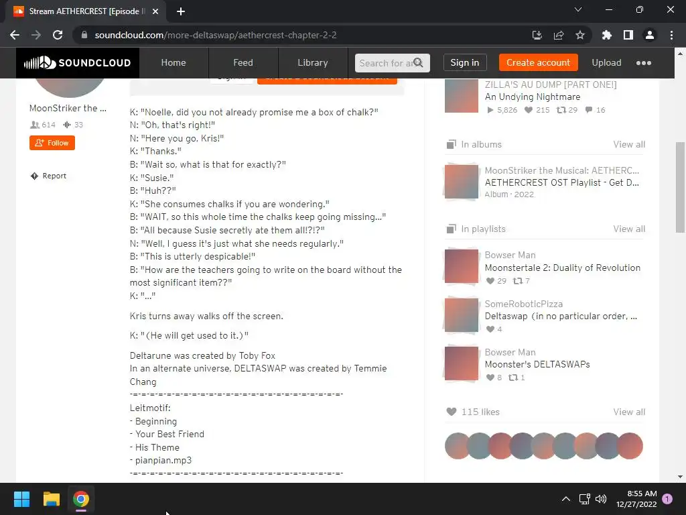Screen dimensions: 686x515
Task: Open the Library tab
Action: click(312, 62)
